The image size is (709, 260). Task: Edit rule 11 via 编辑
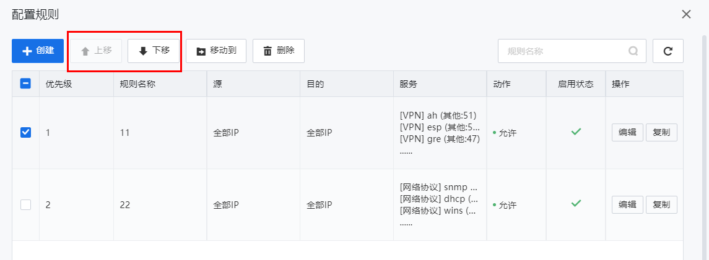point(628,133)
